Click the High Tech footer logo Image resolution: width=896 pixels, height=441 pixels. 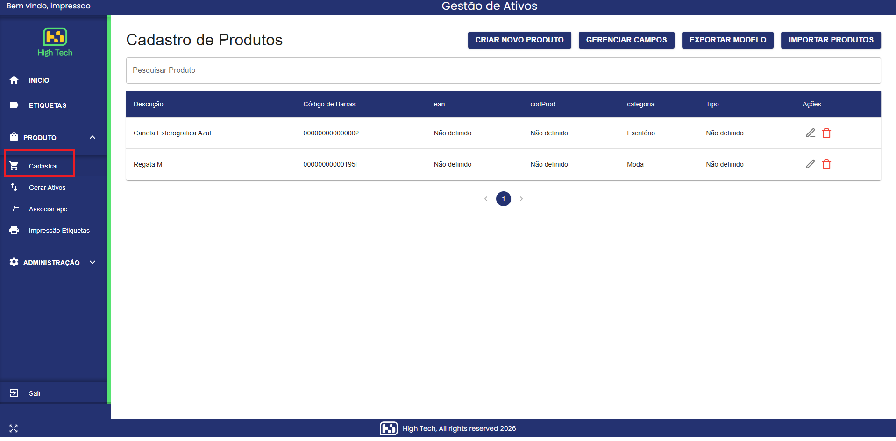pos(389,428)
